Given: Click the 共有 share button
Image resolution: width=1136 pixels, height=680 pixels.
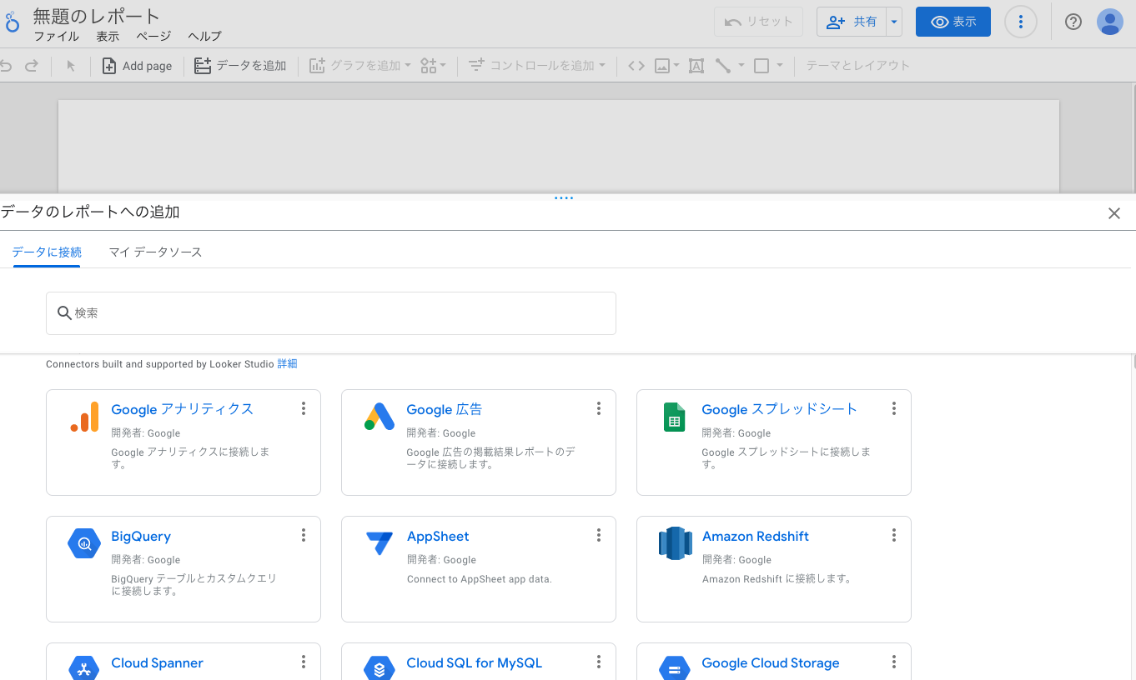Looking at the screenshot, I should pos(852,22).
